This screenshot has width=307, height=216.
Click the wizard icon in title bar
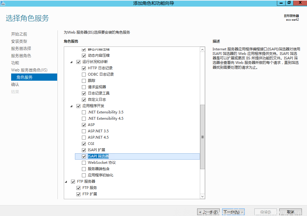[3, 3]
